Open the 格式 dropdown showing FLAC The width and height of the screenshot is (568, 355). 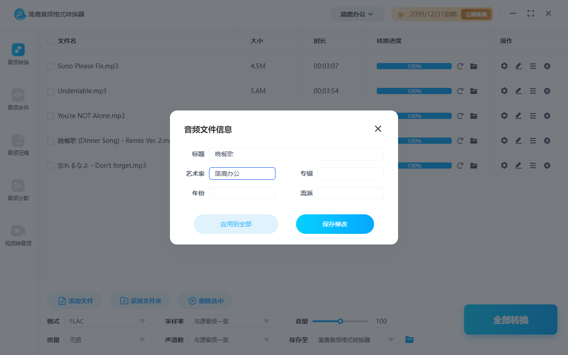point(107,321)
